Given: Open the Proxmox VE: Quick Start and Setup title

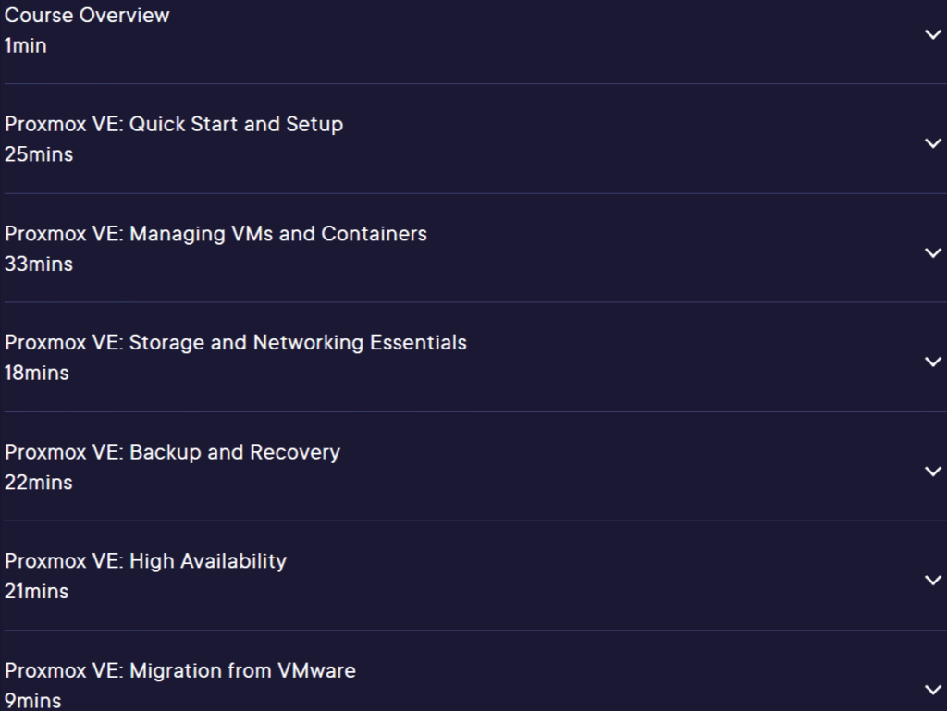Looking at the screenshot, I should [174, 124].
